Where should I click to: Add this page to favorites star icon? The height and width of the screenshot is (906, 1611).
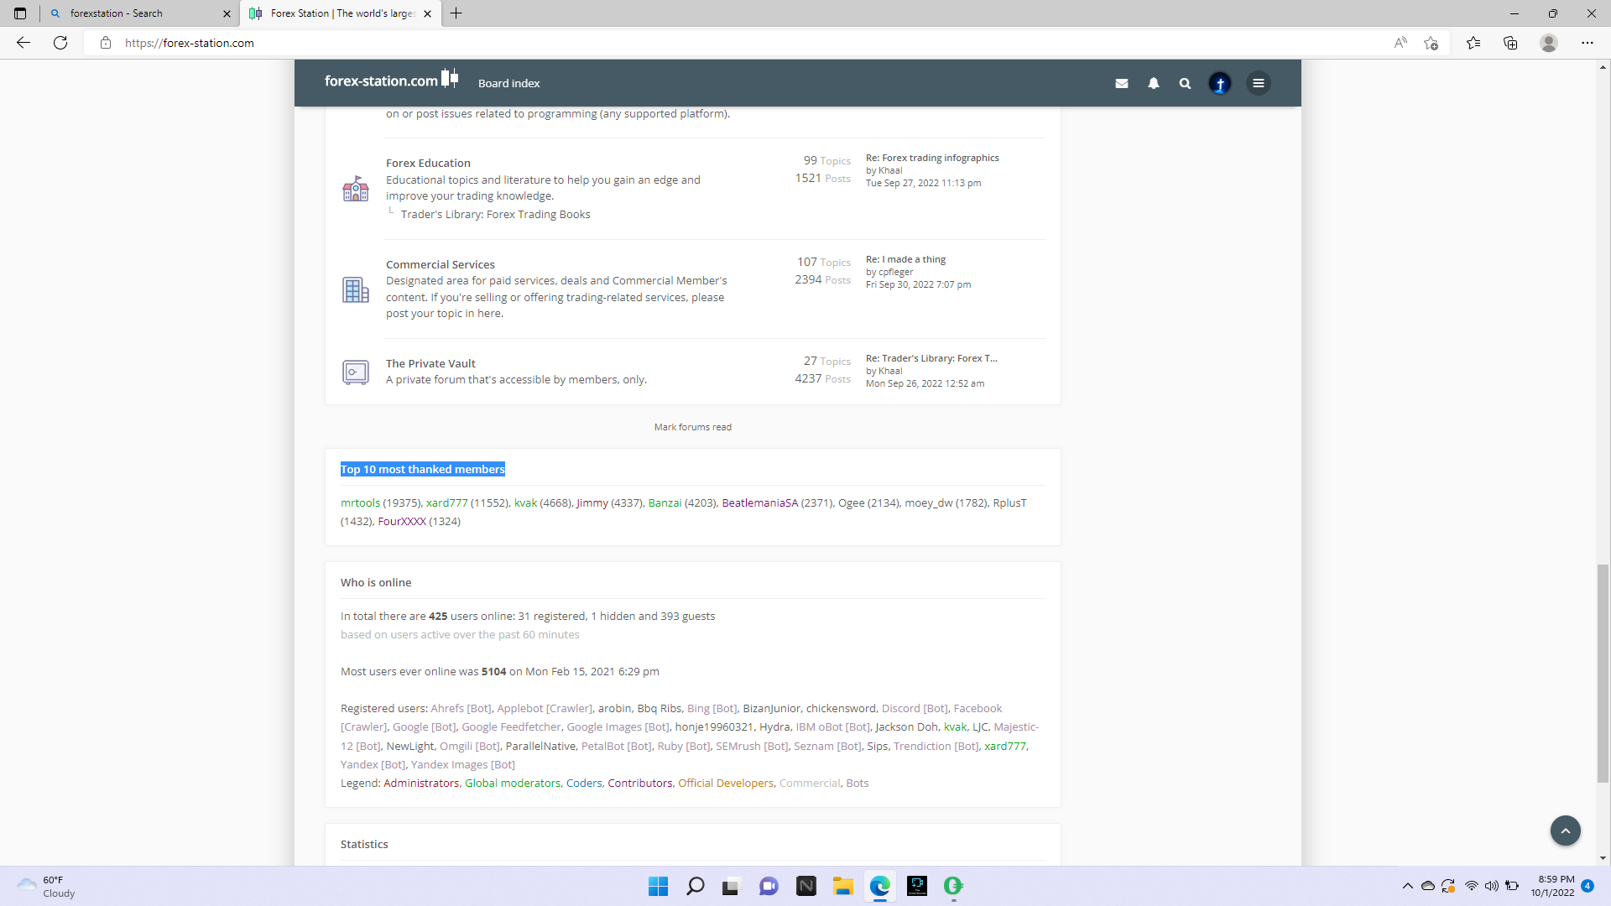pos(1431,43)
